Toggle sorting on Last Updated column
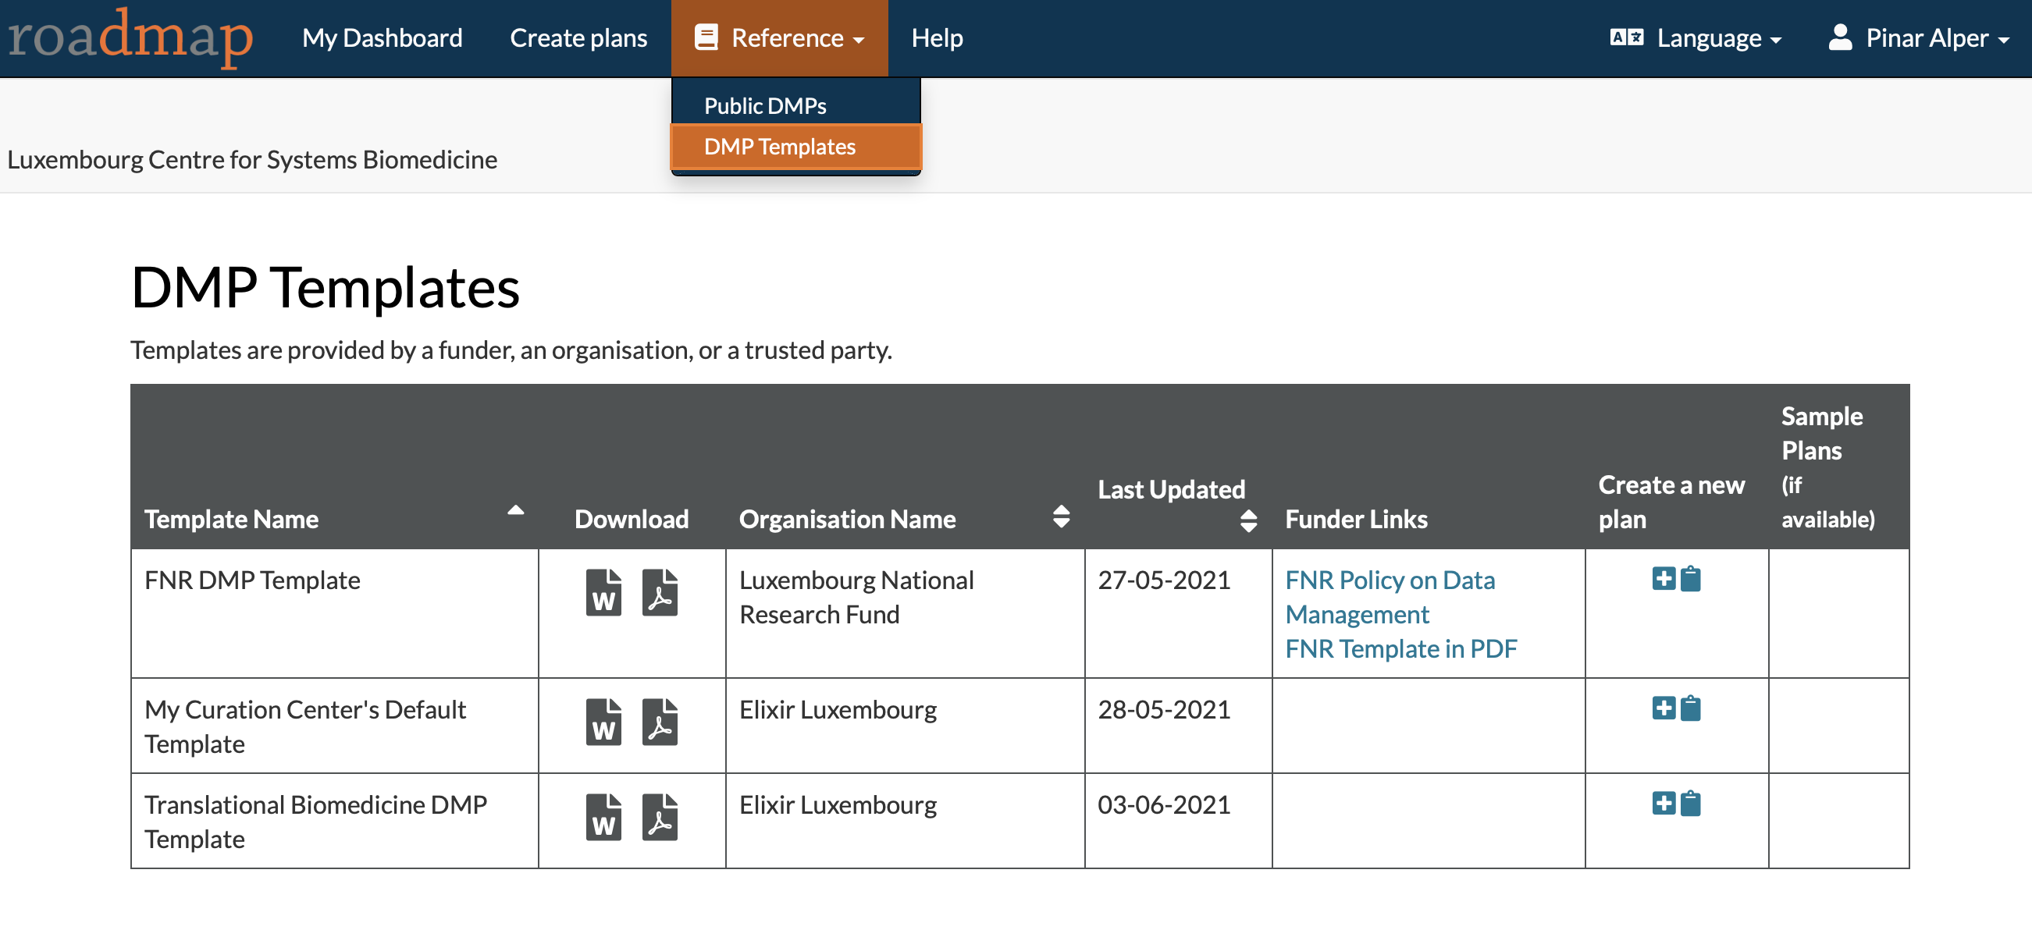Screen dimensions: 2032x930 1248,520
